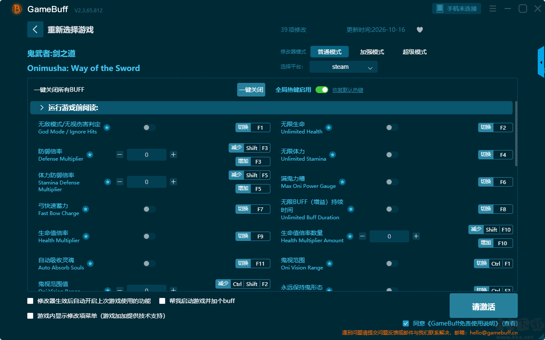Toggle the Unlimited Stamina switch

[x=392, y=155]
